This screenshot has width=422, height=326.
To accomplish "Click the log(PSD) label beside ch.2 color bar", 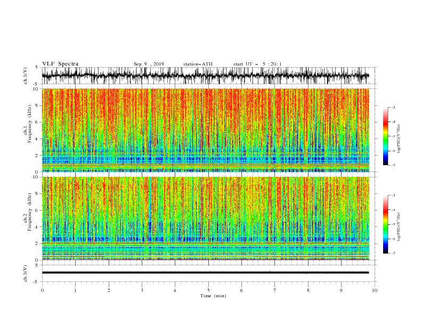I will click(399, 226).
